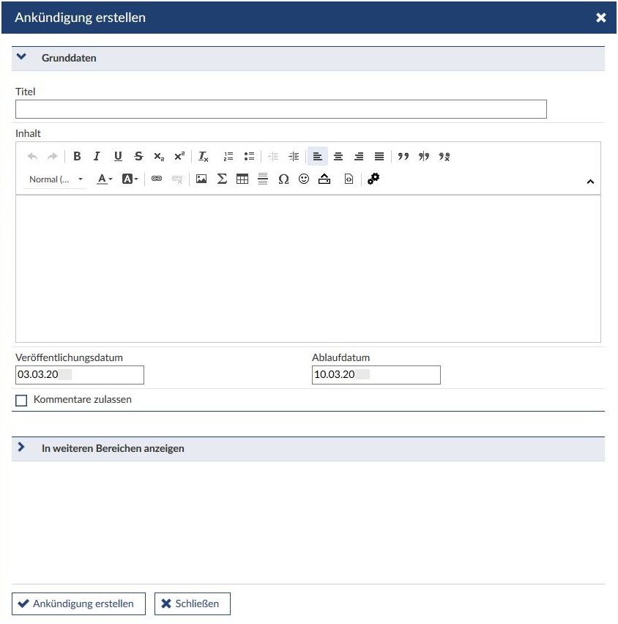Click the underline icon
The width and height of the screenshot is (618, 624).
click(118, 156)
